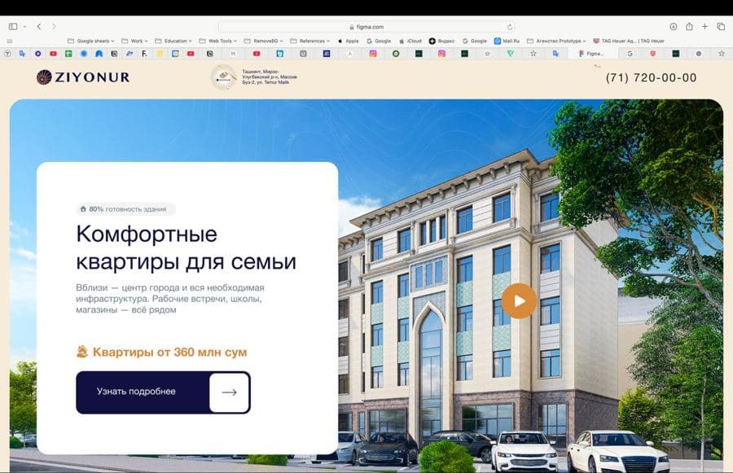The width and height of the screenshot is (733, 473).
Task: Expand the Work bookmarks folder
Action: click(134, 42)
